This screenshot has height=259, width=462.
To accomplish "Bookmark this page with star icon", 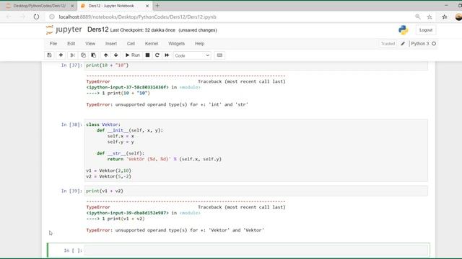I will coord(430,17).
